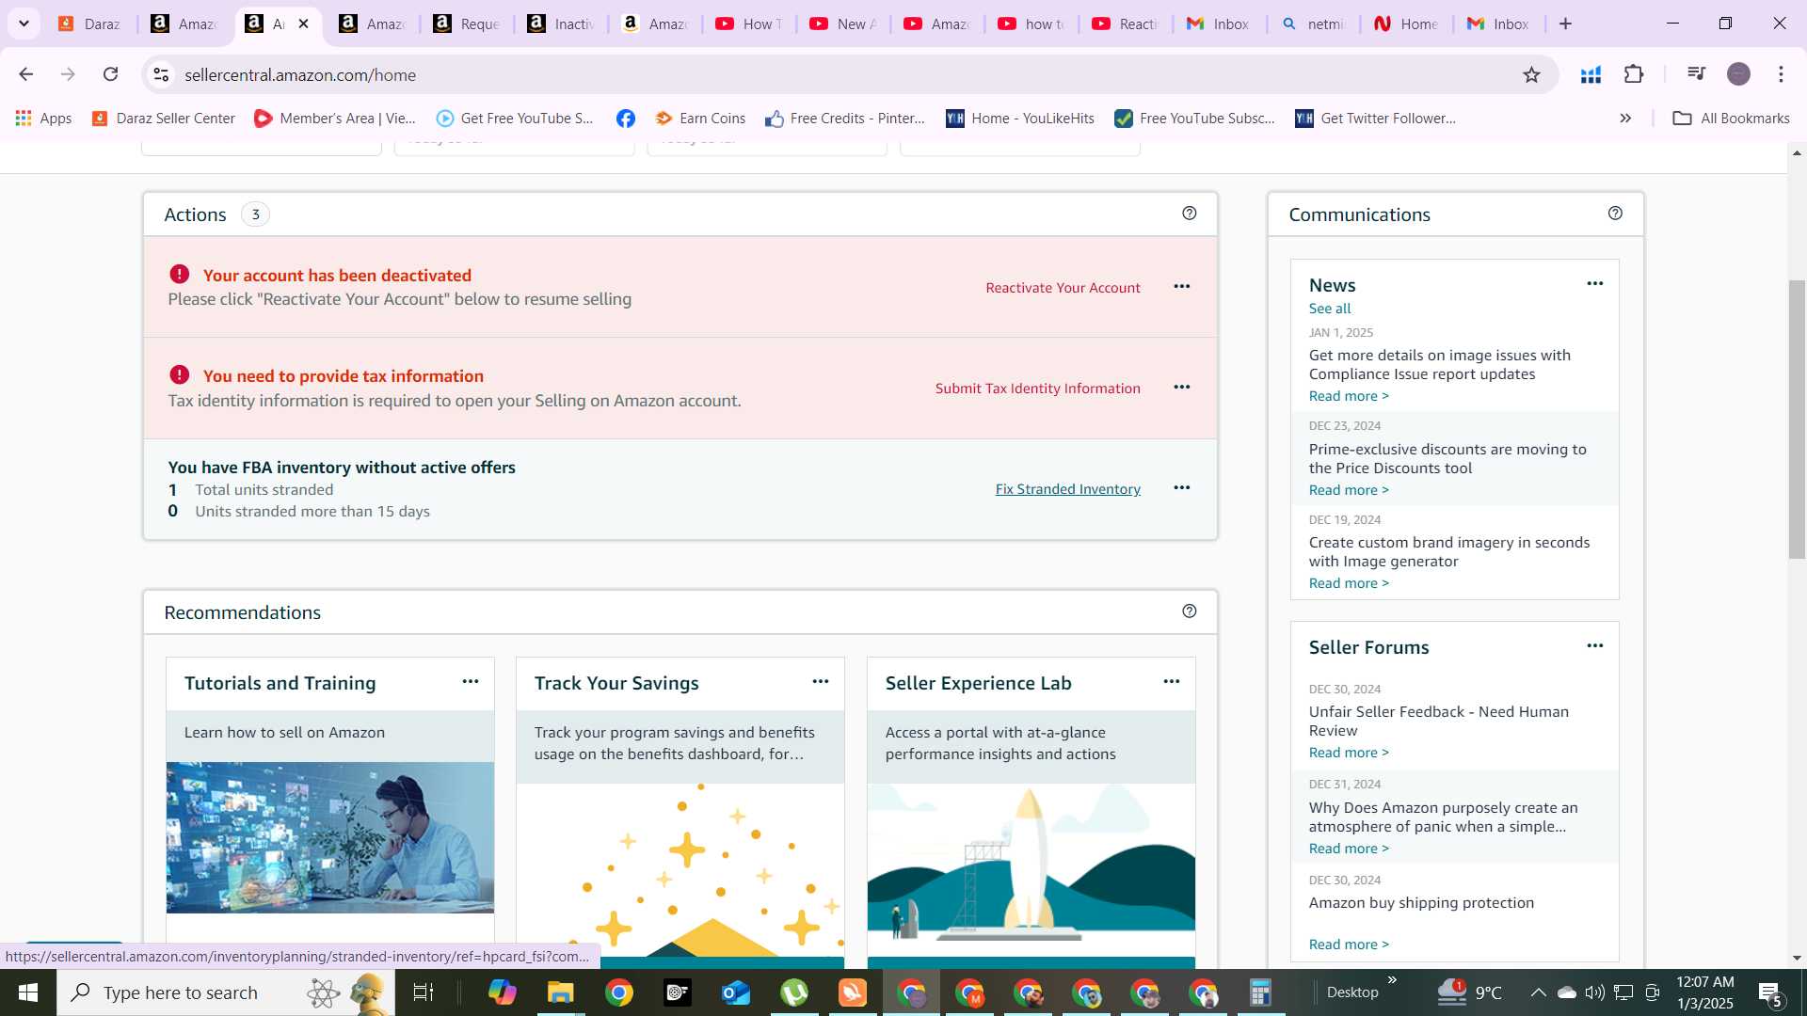Open Daraz Seller Center bookmark

[x=163, y=118]
